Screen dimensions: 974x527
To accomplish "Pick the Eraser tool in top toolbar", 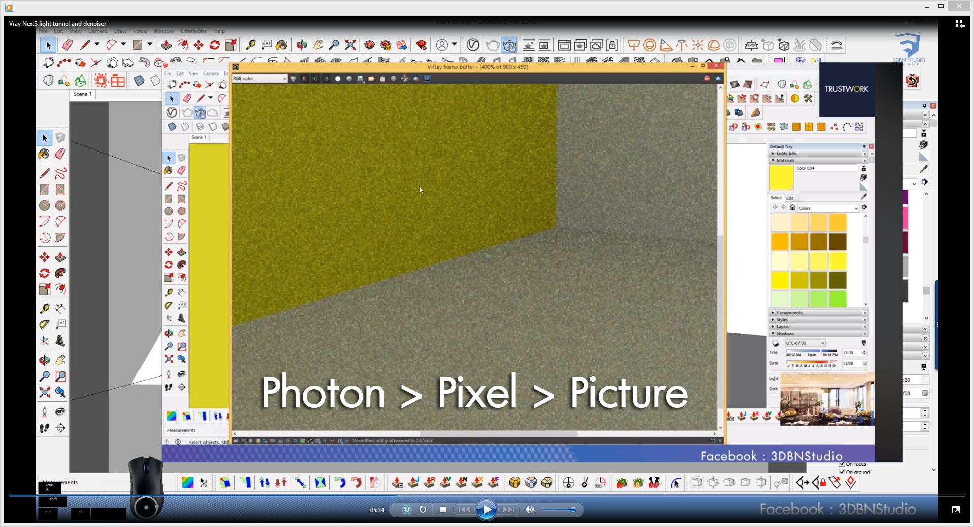I will 67,45.
